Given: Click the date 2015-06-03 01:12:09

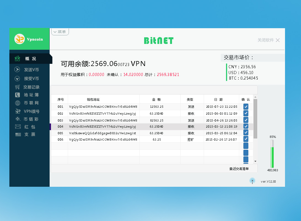Looking at the screenshot, I should (x=222, y=114).
